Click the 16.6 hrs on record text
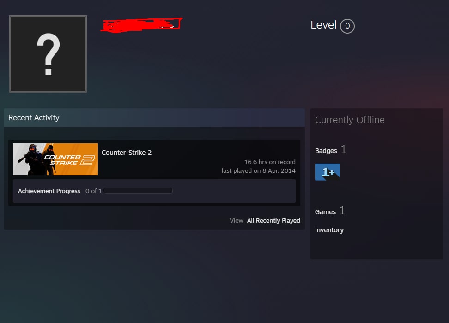This screenshot has width=449, height=323. point(270,162)
